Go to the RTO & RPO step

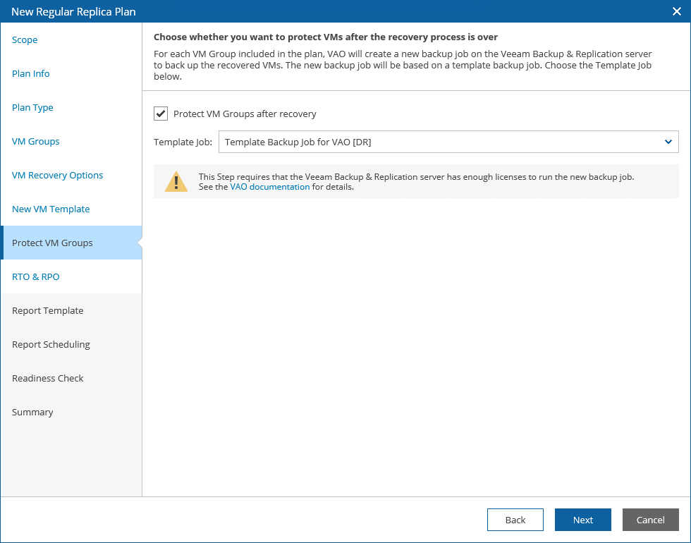(36, 277)
